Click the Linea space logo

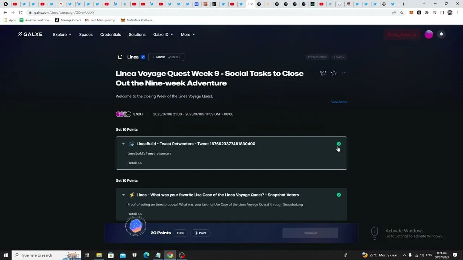[120, 57]
